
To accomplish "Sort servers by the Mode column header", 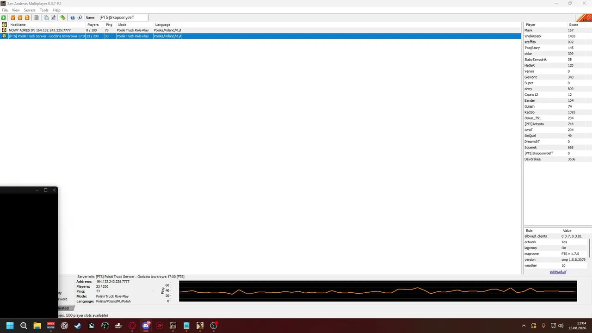I will [x=134, y=25].
